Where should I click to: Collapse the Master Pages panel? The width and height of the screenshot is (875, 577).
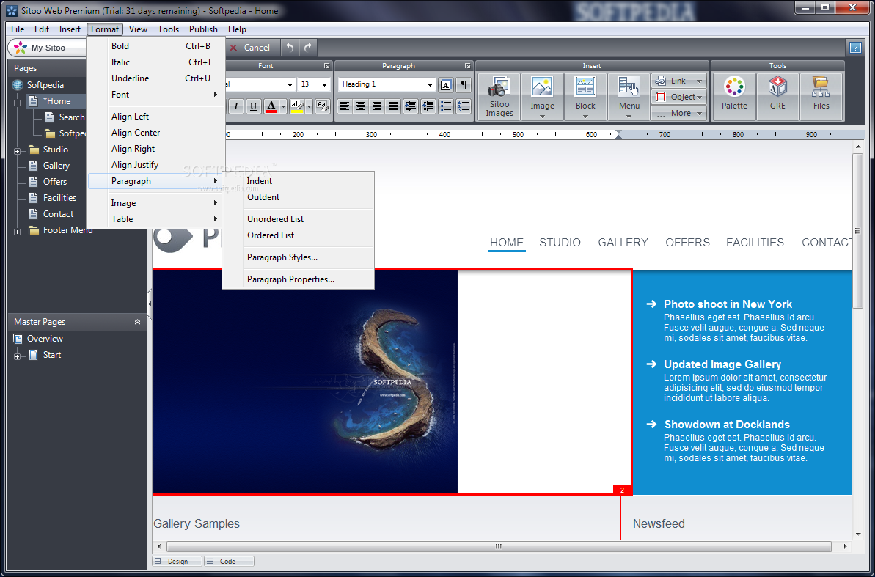137,322
